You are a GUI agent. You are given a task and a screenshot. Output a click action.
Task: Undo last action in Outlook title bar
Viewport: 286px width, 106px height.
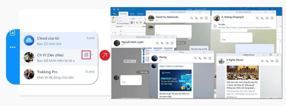pos(118,9)
